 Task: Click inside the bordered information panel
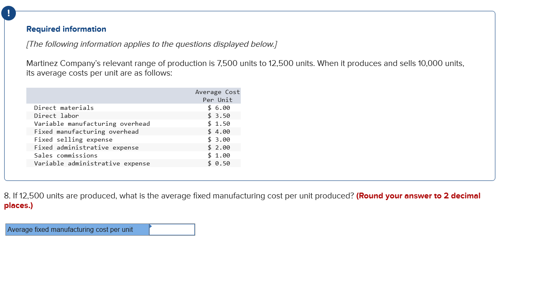[x=334, y=125]
